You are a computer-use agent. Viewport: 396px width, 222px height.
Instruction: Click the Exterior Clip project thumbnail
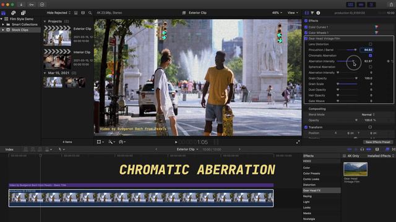pyautogui.click(x=58, y=36)
